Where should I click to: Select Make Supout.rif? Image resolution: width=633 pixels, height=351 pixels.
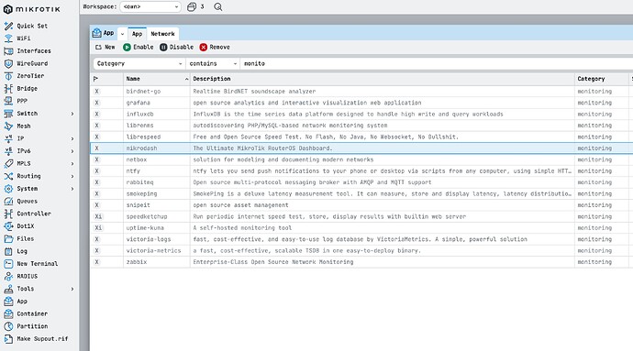[x=42, y=338]
